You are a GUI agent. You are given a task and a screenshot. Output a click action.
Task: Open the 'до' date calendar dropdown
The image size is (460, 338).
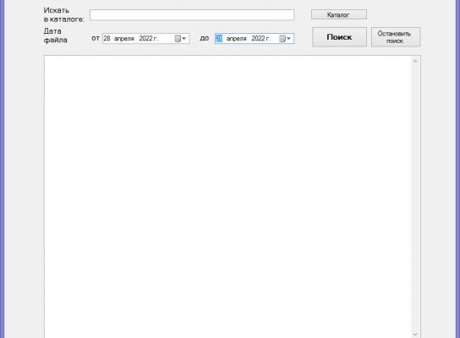pos(285,39)
